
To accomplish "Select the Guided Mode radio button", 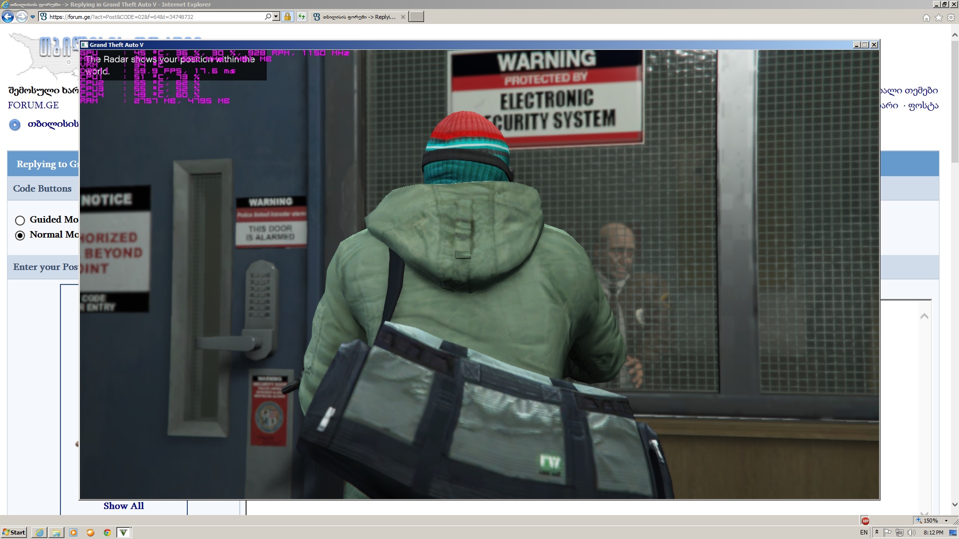I will coord(20,220).
